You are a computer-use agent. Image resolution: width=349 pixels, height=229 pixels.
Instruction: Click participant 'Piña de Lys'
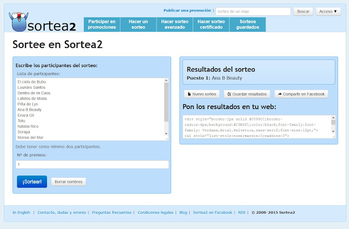pyautogui.click(x=28, y=104)
